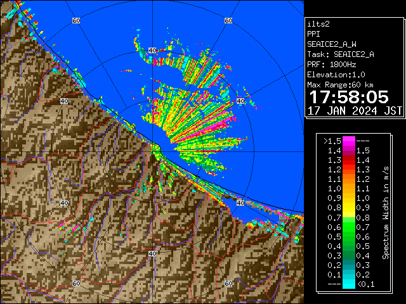Click the yellow 0.8–0.9 legend swatch
The image size is (406, 304).
point(348,208)
